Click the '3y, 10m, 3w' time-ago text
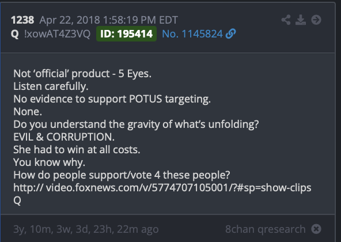 (86, 229)
